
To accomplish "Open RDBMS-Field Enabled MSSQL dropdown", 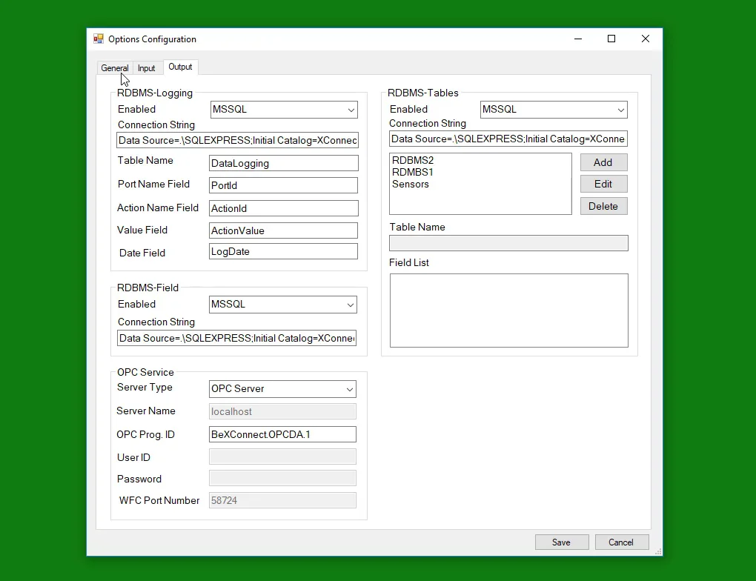I will click(283, 305).
